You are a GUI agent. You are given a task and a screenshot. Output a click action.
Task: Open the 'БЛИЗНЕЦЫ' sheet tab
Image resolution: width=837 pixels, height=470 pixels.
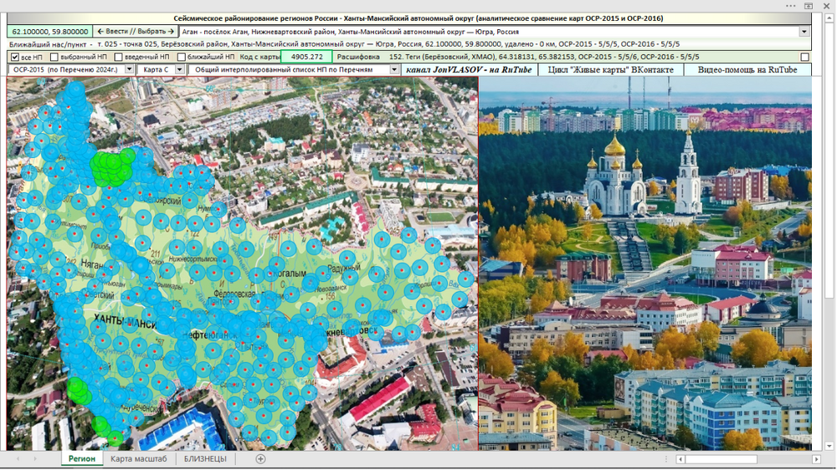pyautogui.click(x=205, y=459)
